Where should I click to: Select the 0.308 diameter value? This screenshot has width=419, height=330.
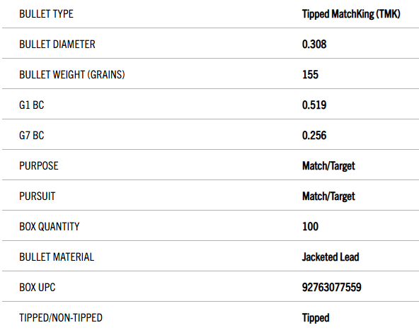(x=314, y=45)
